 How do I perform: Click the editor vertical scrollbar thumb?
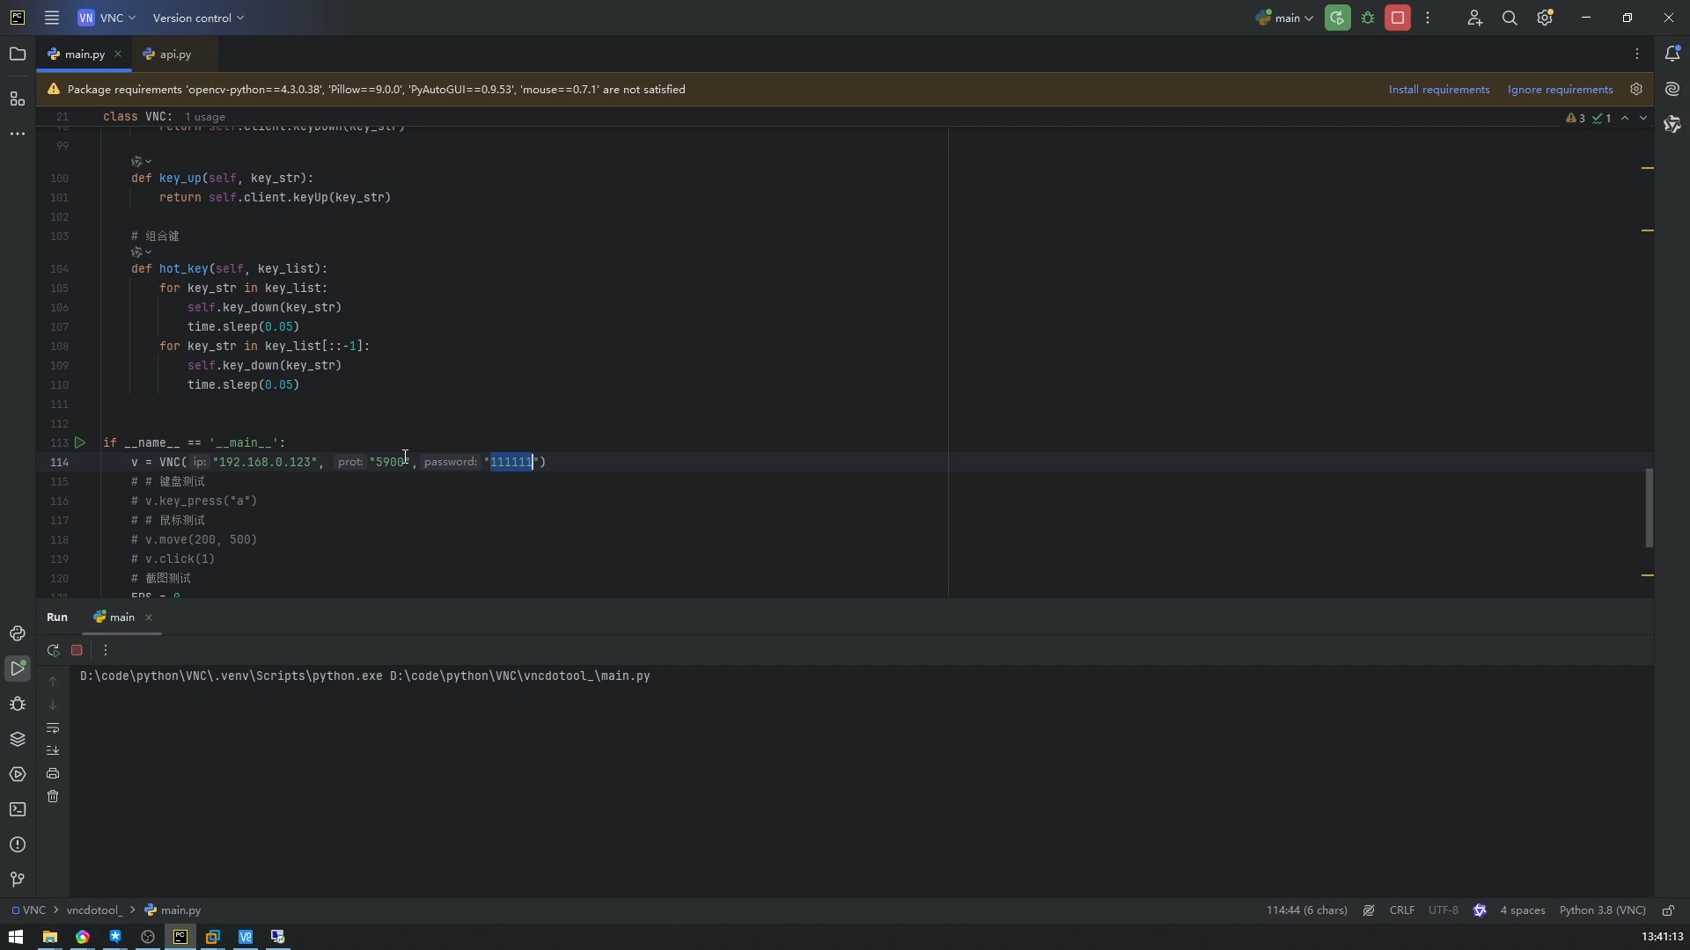click(x=1649, y=508)
